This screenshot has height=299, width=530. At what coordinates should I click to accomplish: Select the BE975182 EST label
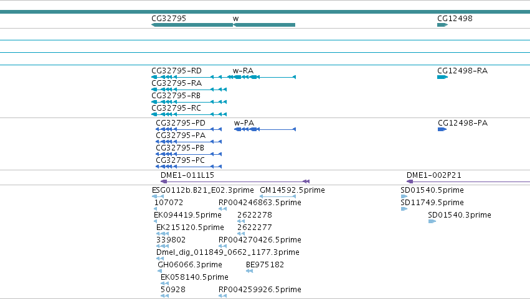point(265,265)
